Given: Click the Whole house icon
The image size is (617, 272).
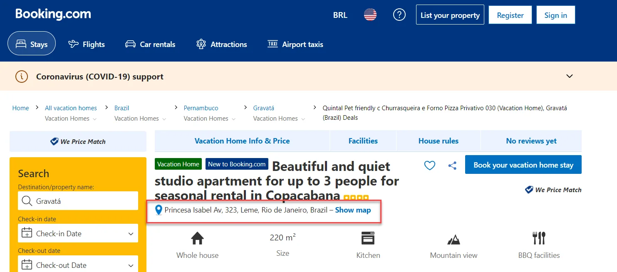Looking at the screenshot, I should tap(197, 238).
